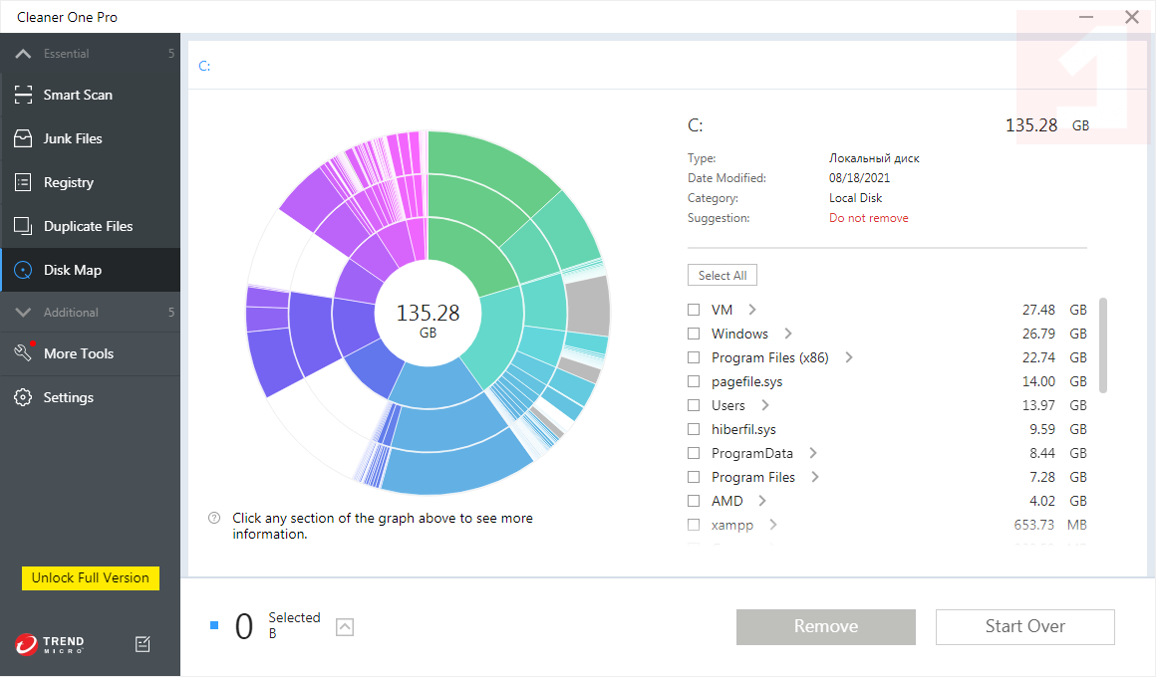The image size is (1156, 677).
Task: Click the help question mark icon
Action: (214, 518)
